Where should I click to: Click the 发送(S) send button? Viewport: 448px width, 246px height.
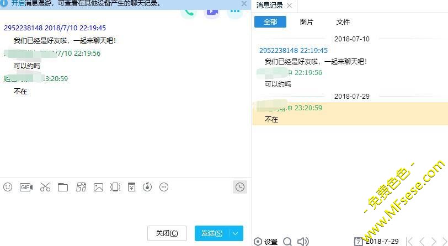(211, 233)
